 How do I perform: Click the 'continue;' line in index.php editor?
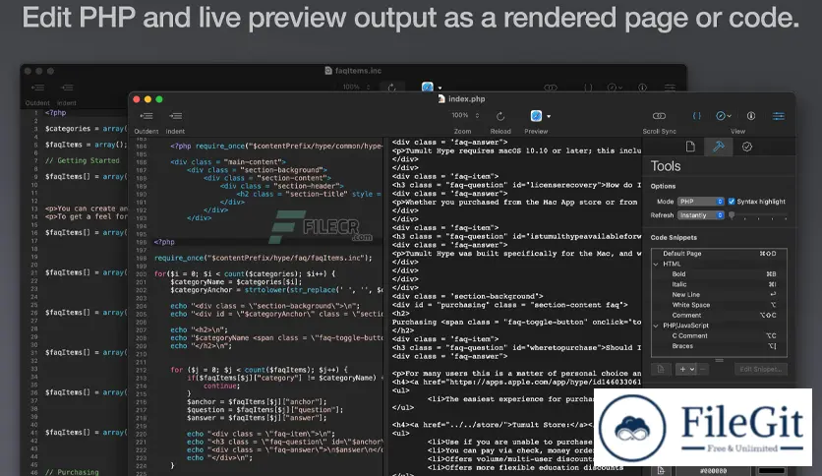[221, 386]
